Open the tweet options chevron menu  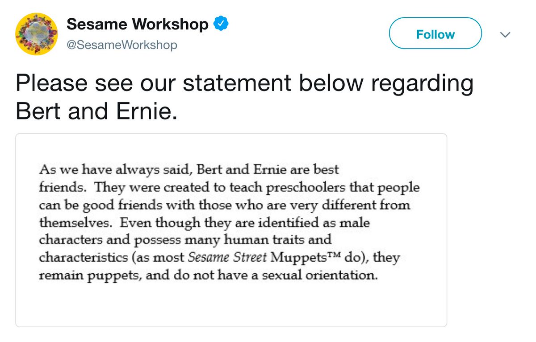(505, 35)
